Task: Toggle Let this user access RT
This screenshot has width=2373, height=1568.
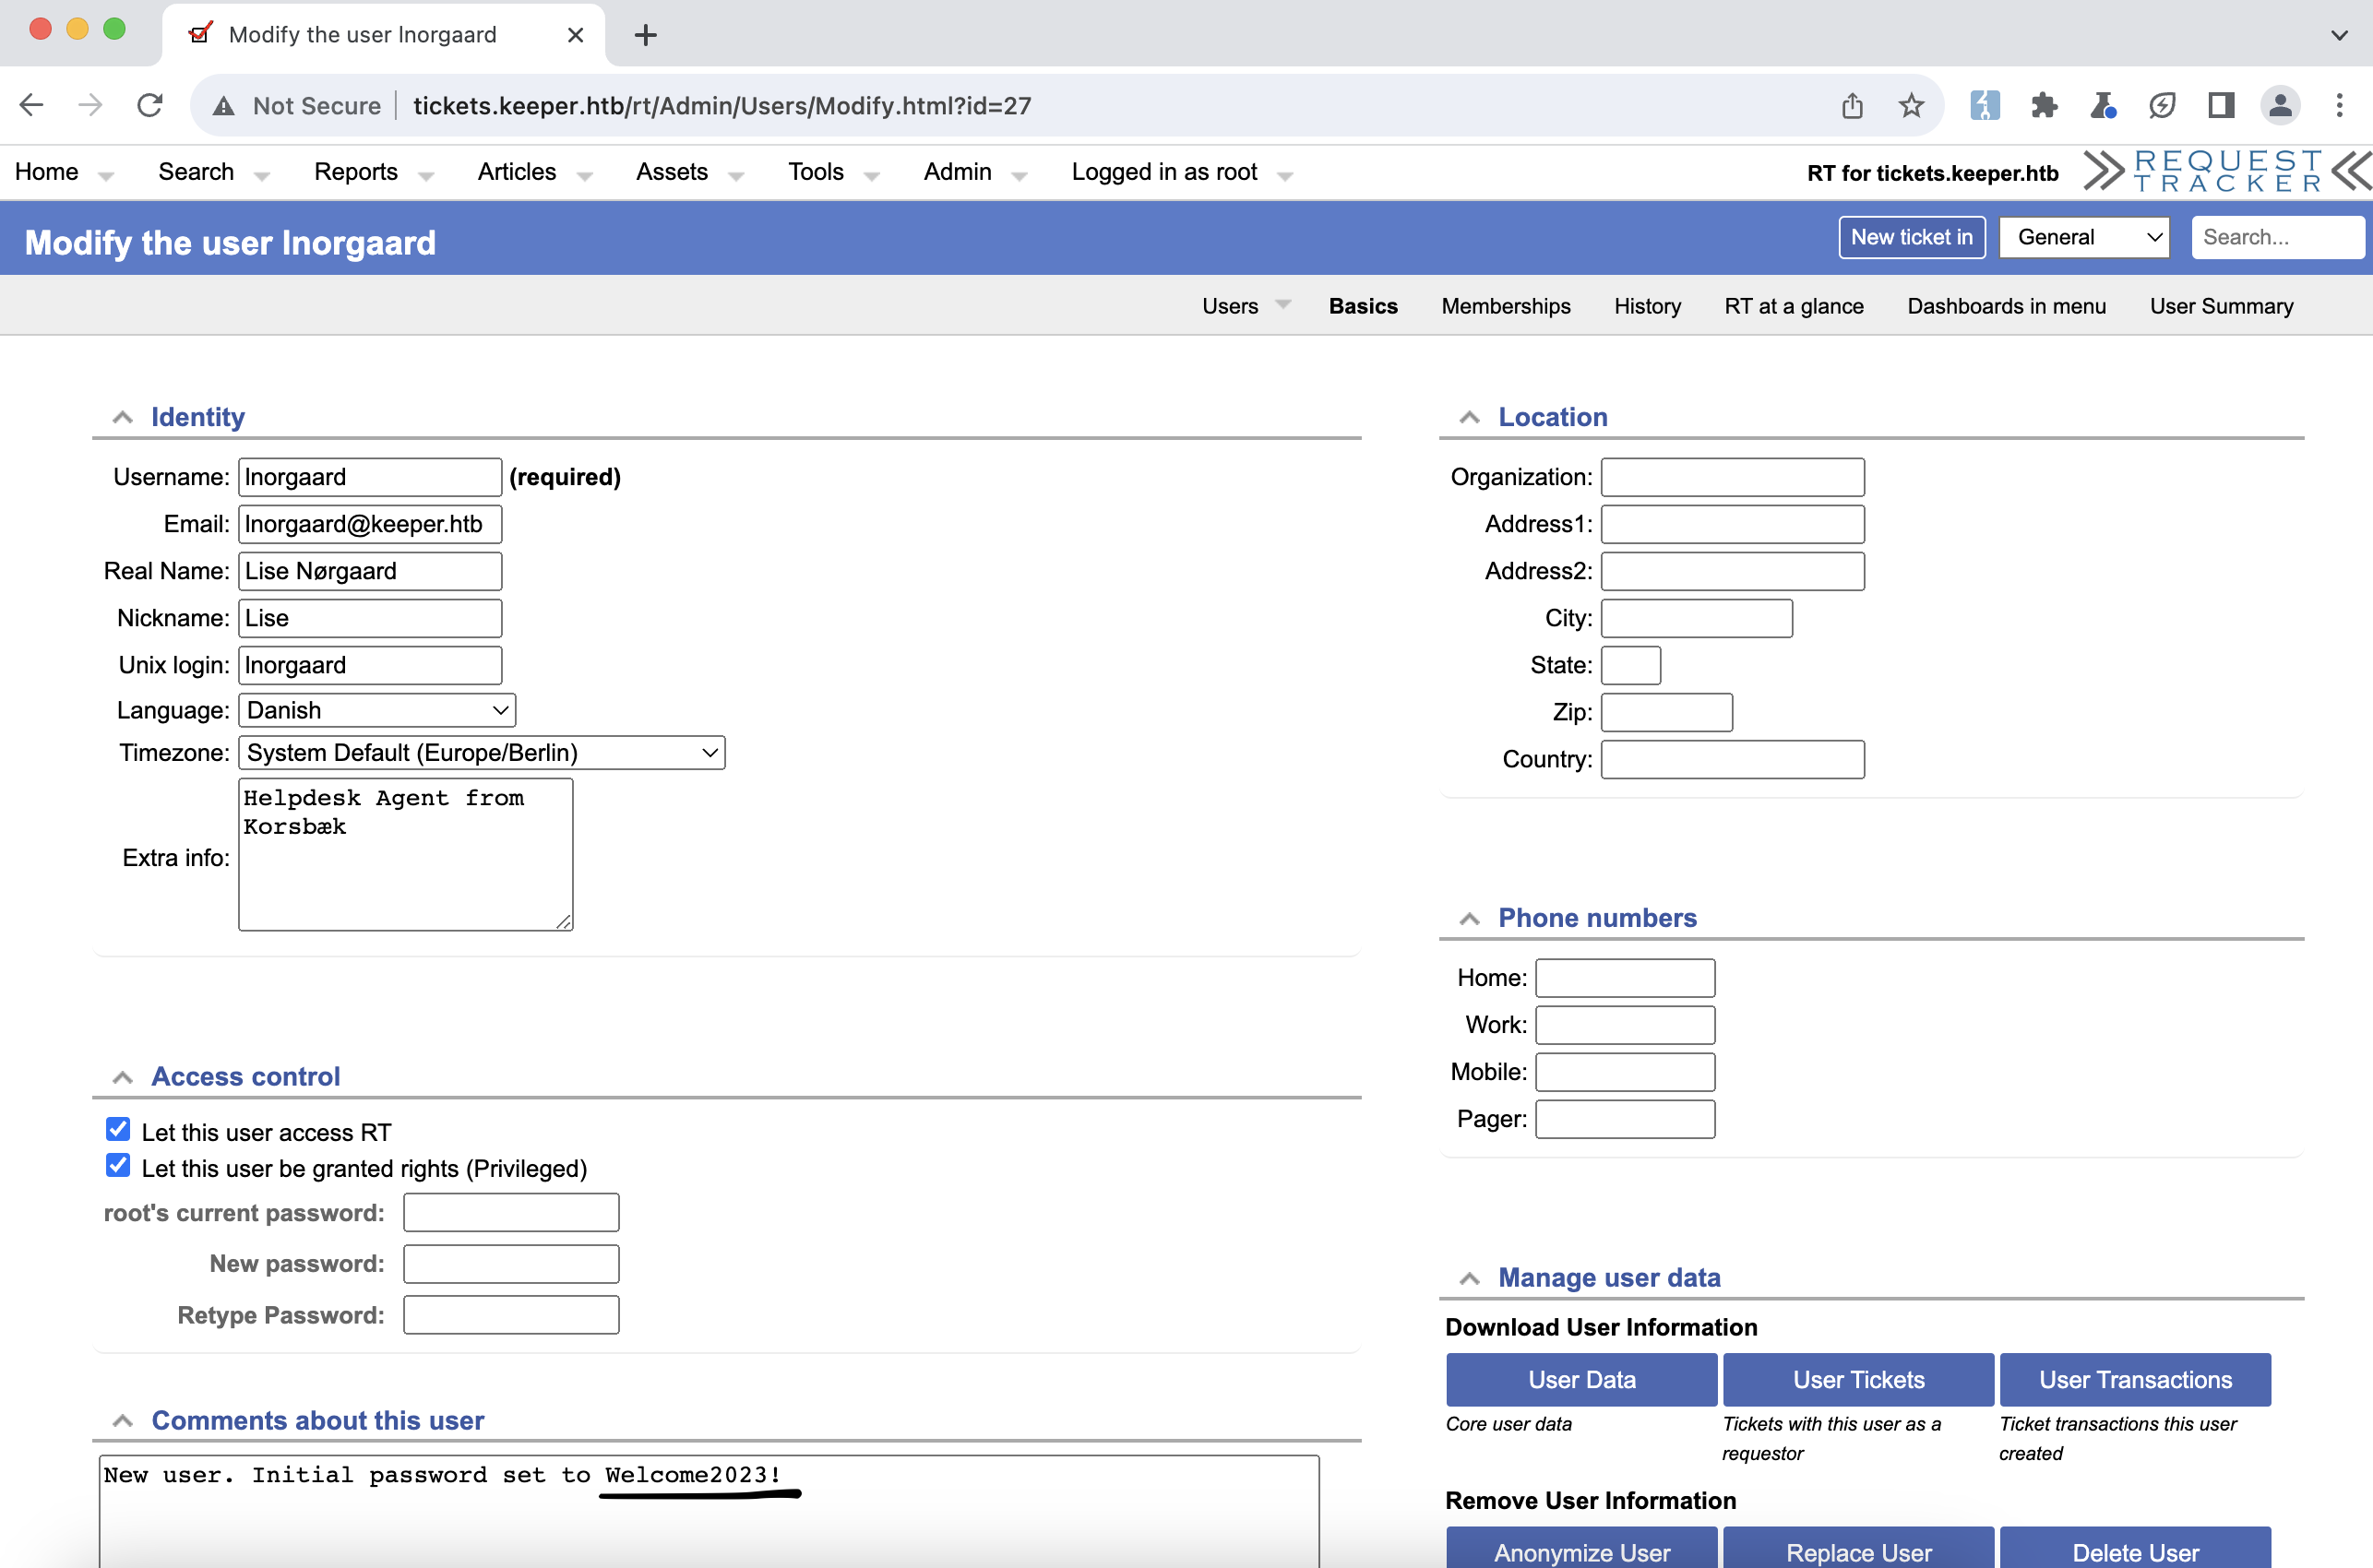Action: (118, 1129)
